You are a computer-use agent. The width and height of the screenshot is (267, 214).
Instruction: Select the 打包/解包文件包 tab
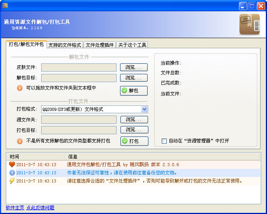pos(26,44)
